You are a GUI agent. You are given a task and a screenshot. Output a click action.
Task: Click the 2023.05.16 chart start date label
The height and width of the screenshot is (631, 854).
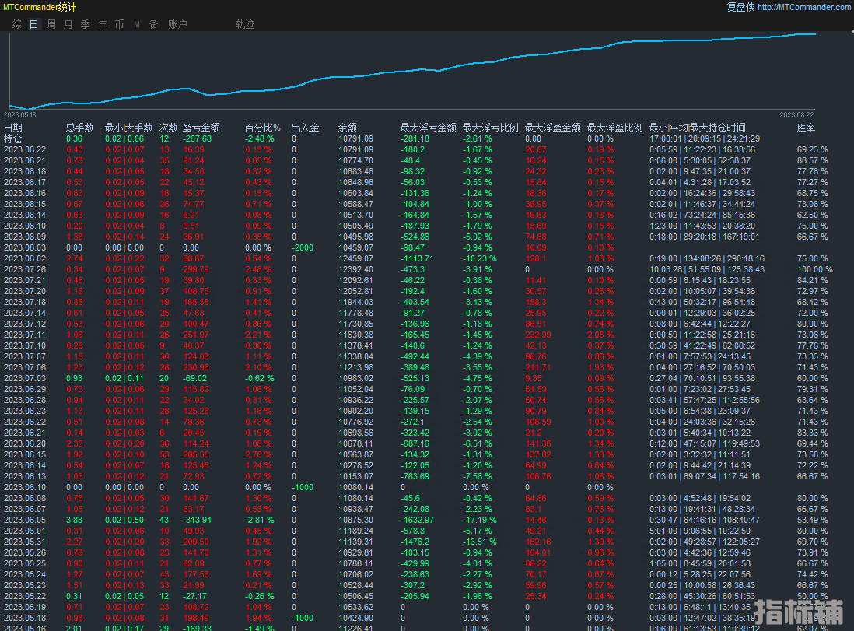21,114
